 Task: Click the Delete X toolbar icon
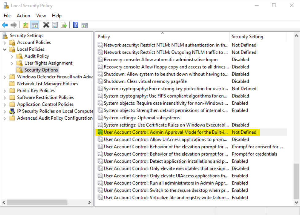46,25
